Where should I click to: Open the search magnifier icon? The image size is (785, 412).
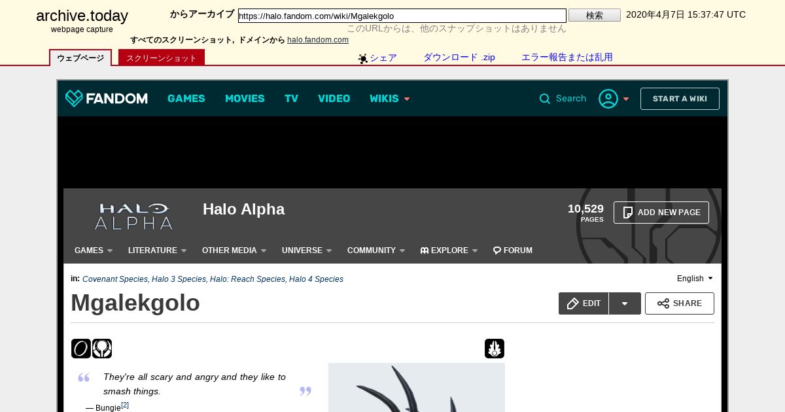pyautogui.click(x=545, y=99)
